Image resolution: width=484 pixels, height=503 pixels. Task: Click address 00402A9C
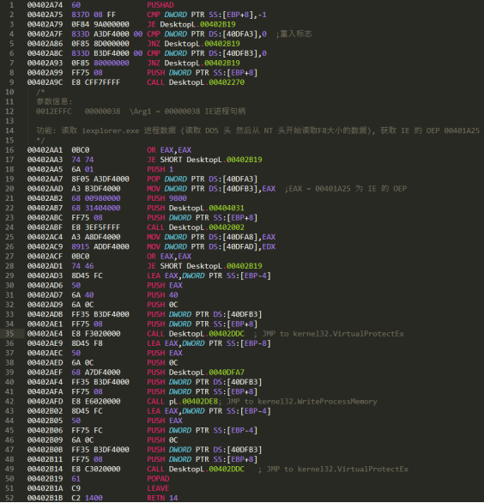point(45,82)
